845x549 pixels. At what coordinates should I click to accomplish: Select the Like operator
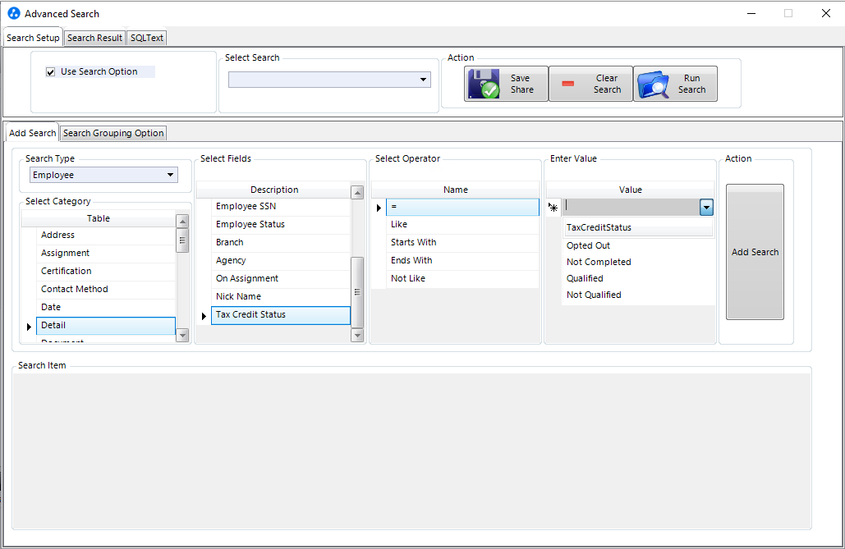tap(462, 224)
